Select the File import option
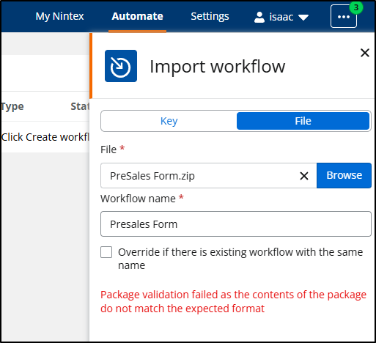This screenshot has width=376, height=343. click(x=303, y=121)
